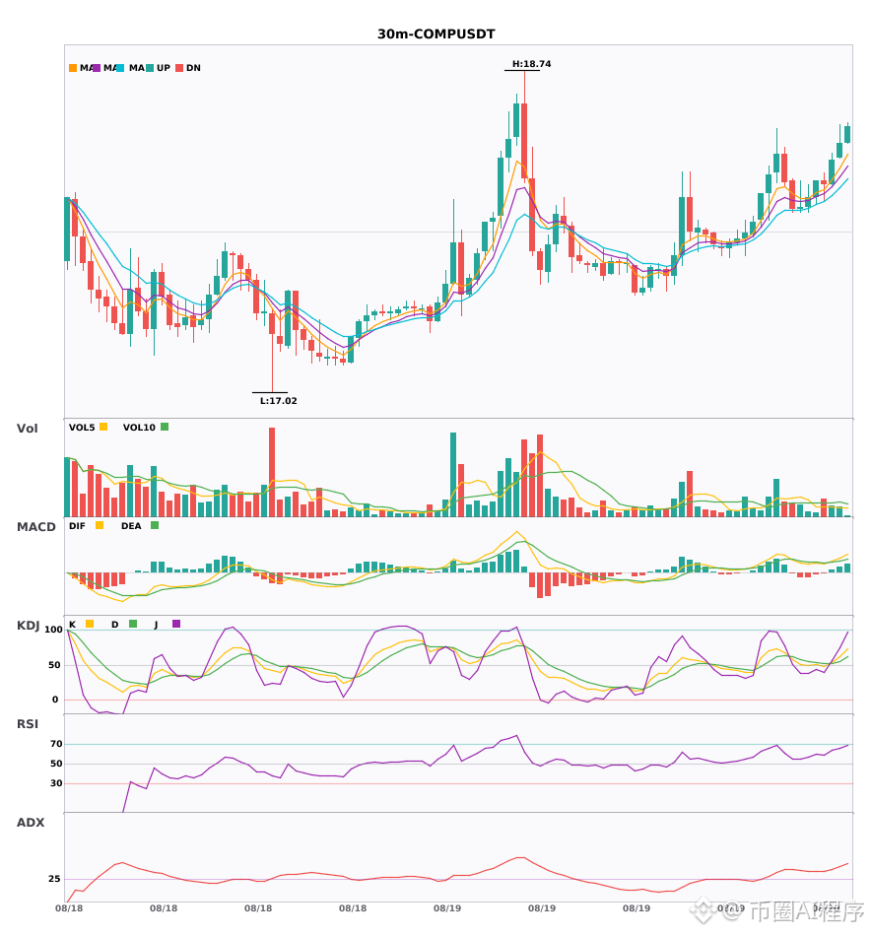872x936 pixels.
Task: Click the UP legend text
Action: pyautogui.click(x=164, y=68)
